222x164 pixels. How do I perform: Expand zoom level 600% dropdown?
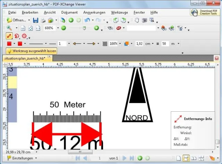(58, 28)
